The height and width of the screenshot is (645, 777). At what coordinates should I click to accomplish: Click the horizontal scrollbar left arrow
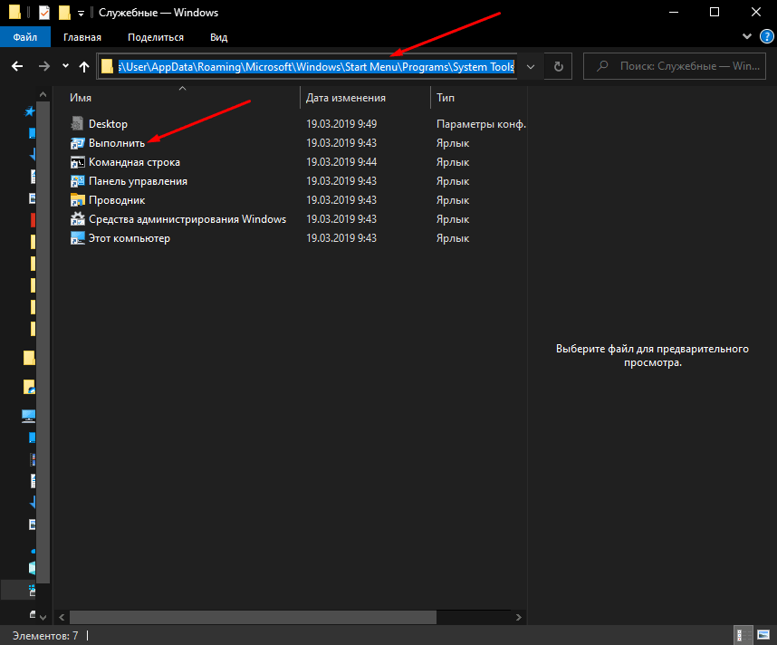coord(62,617)
